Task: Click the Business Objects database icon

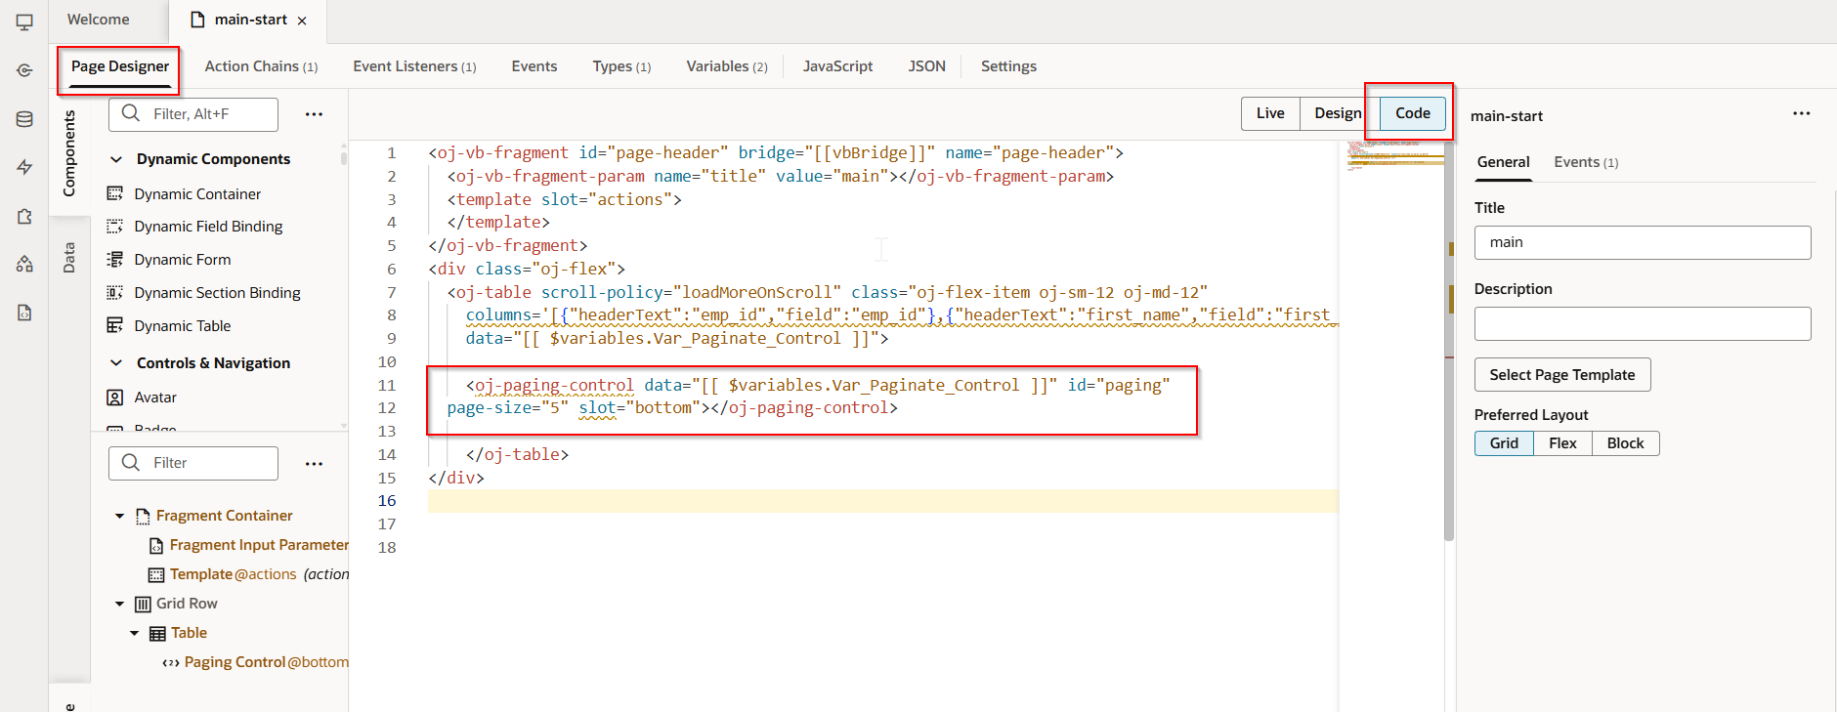Action: 24,119
